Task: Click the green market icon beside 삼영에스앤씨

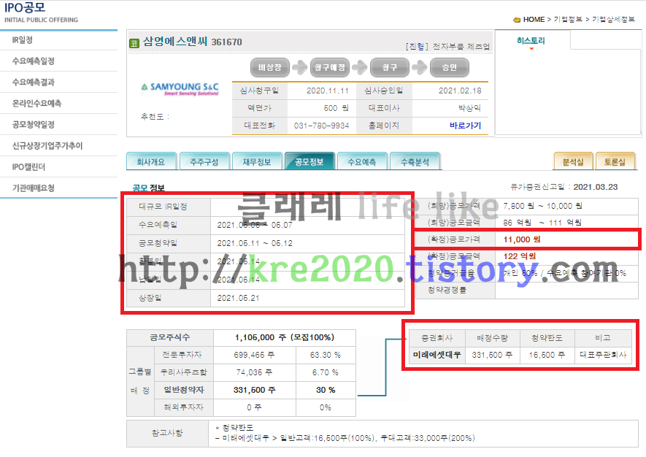Action: 134,43
